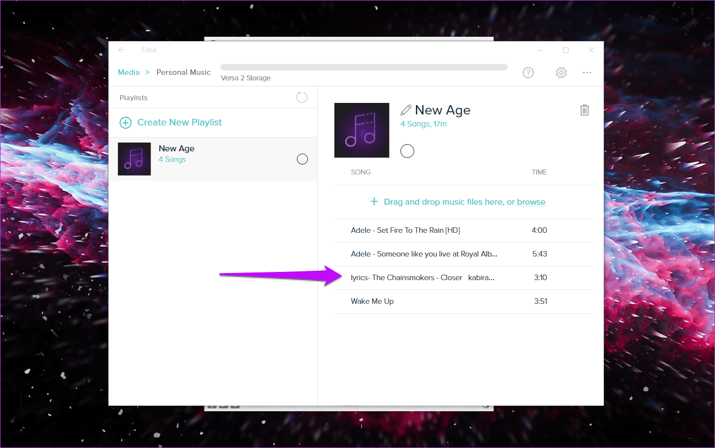Image resolution: width=715 pixels, height=448 pixels.
Task: Open the help question mark icon
Action: click(x=528, y=73)
